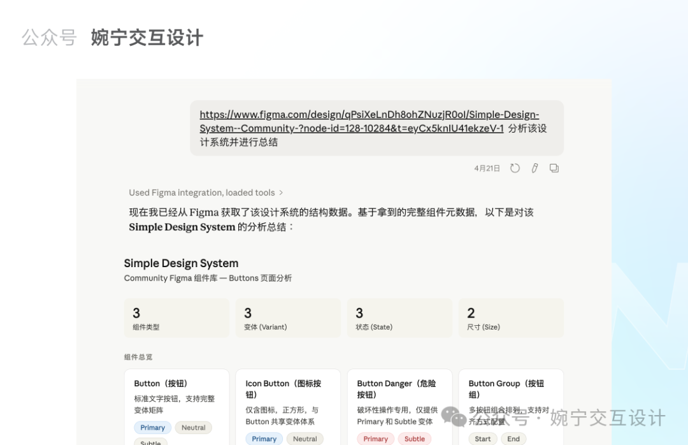Image resolution: width=688 pixels, height=445 pixels.
Task: Click the 'Button Group（按钮组）' card title
Action: [506, 389]
